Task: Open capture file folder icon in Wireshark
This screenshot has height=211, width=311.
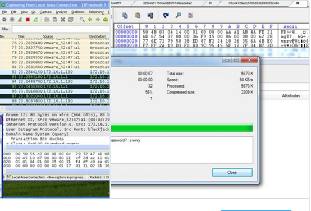Action: click(47, 20)
